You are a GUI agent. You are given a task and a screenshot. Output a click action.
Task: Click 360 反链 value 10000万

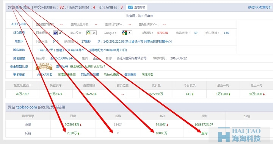click(161, 133)
